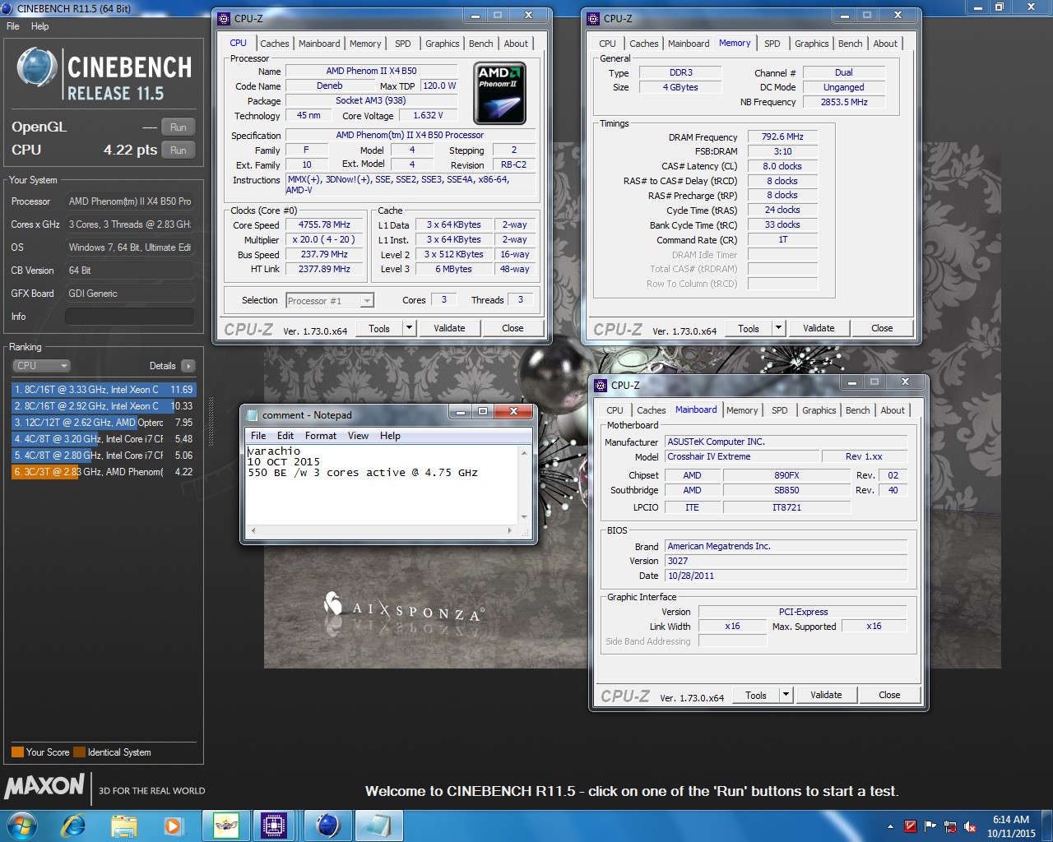Screen dimensions: 1053x842
Task: Open SPD tab in CPU-Z CPU window
Action: click(x=402, y=44)
